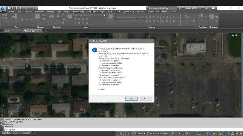Click the Undo arrow icon
Image resolution: width=243 pixels, height=136 pixels.
pyautogui.click(x=26, y=8)
